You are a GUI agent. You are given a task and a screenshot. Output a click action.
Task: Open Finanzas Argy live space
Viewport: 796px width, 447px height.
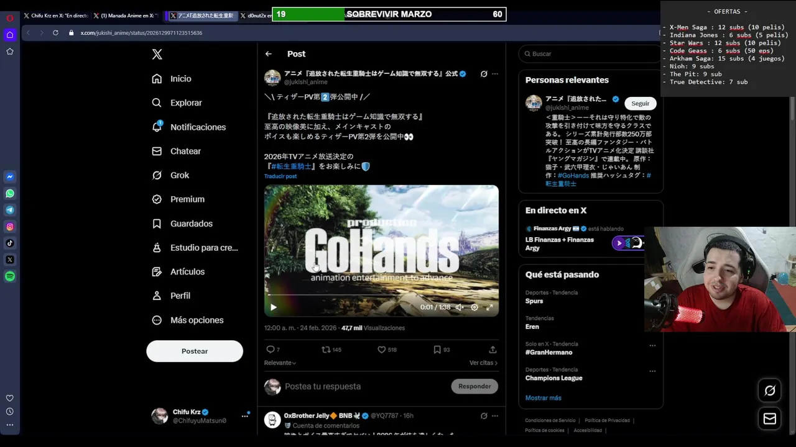pos(585,238)
